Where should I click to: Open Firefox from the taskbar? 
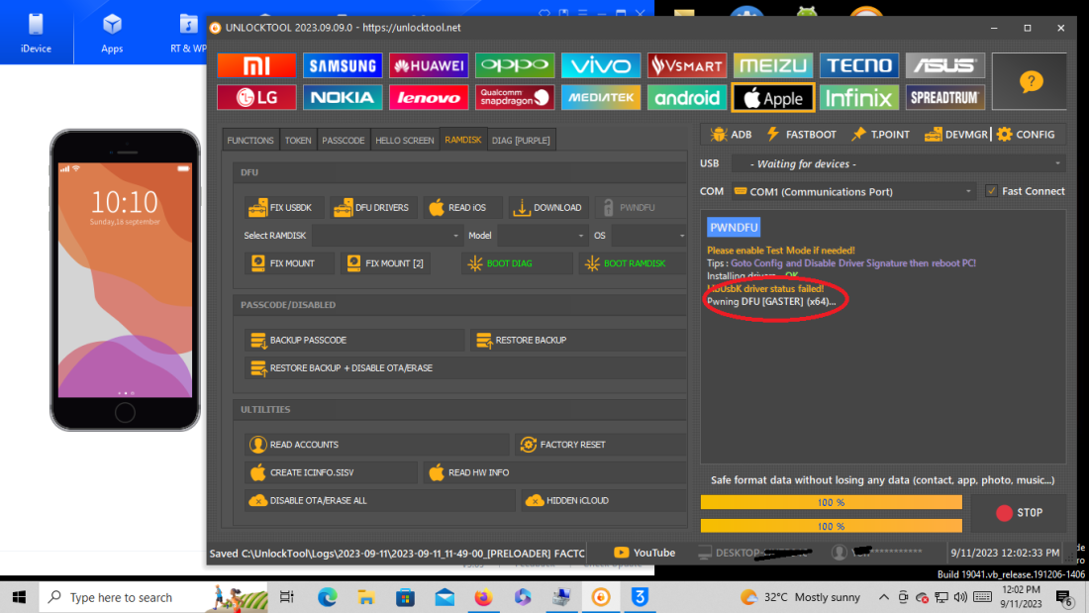coord(483,597)
